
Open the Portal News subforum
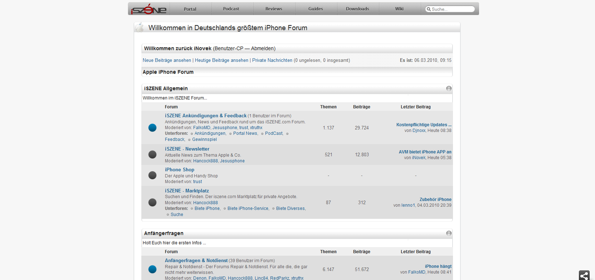click(245, 133)
